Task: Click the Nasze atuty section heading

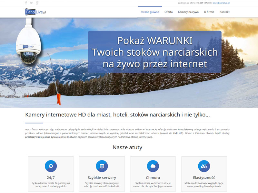Action: (127, 148)
